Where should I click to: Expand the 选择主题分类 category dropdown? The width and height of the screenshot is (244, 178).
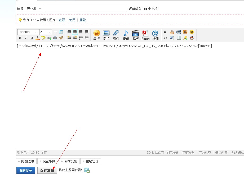tap(29, 9)
